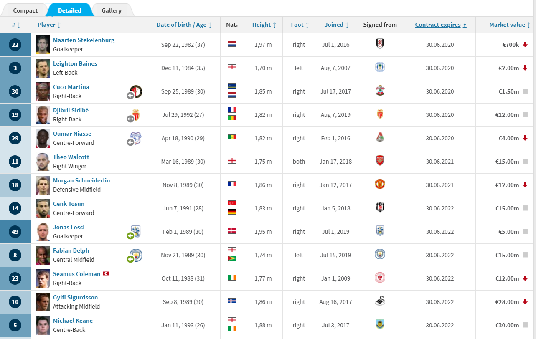Click the Fulham crest in Stekelenburg's row

380,44
